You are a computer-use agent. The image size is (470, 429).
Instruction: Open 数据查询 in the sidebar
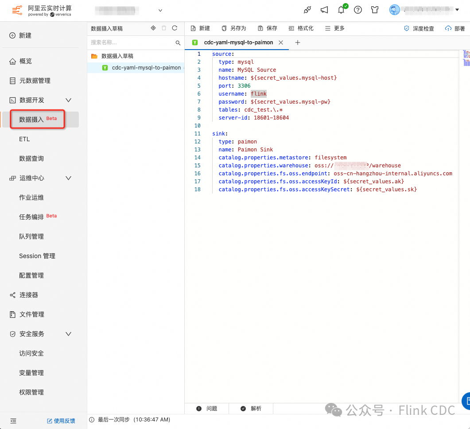pos(31,158)
